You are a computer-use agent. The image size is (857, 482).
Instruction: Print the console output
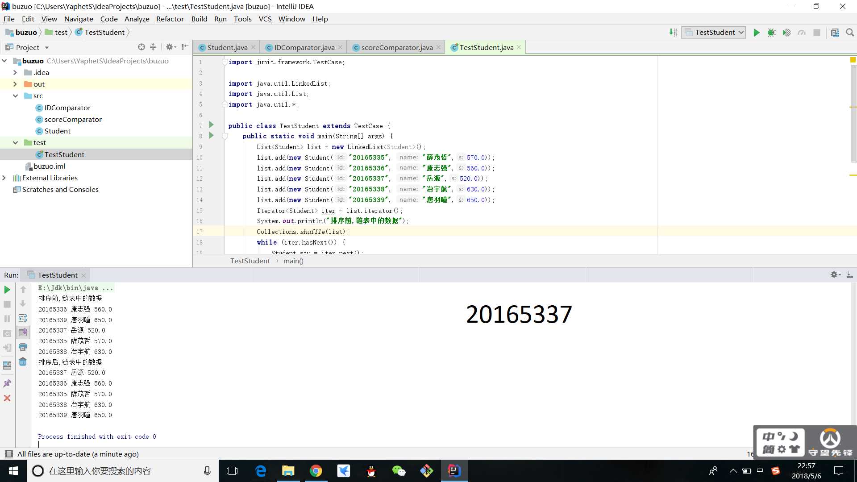(x=23, y=347)
